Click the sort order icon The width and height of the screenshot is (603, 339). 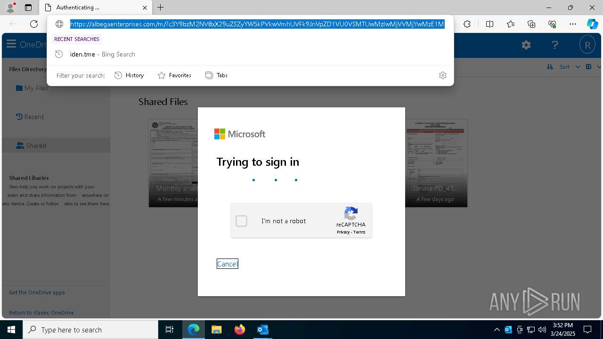(550, 67)
